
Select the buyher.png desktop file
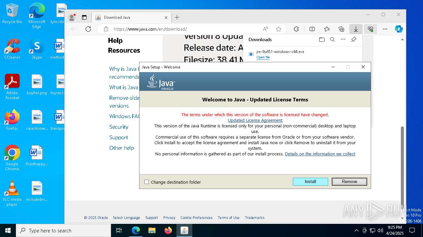pyautogui.click(x=37, y=85)
